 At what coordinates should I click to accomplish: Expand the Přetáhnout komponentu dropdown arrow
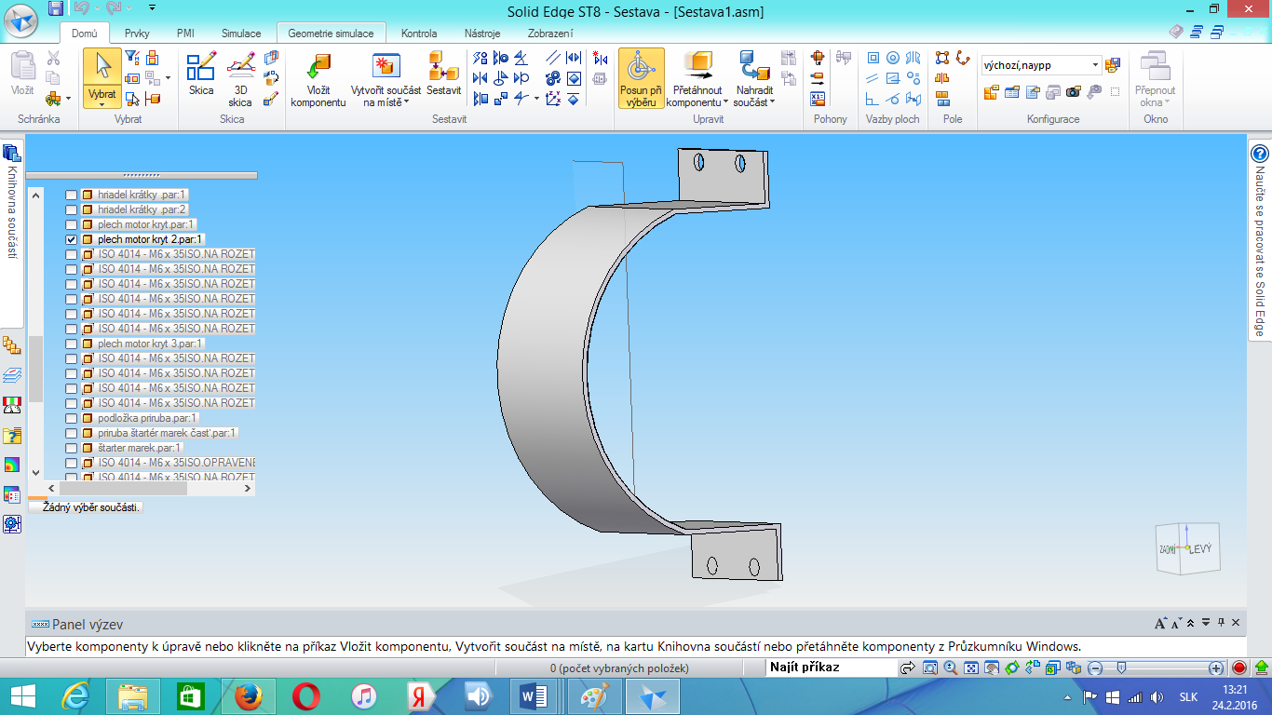tap(725, 102)
